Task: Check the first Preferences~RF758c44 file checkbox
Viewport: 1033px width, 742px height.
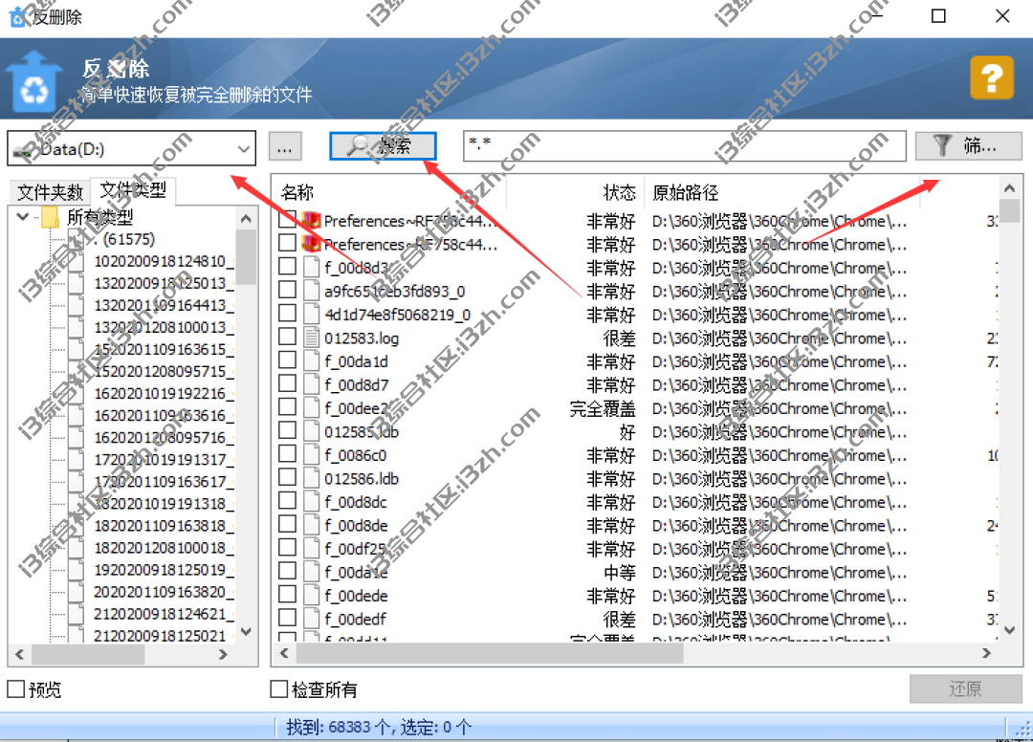Action: 287,219
